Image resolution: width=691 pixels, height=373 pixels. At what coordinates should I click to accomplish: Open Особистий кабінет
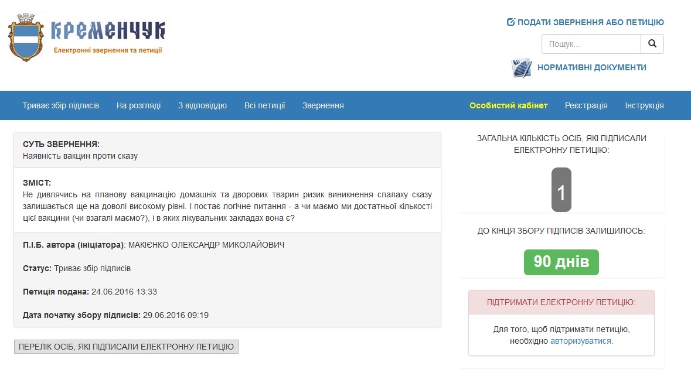point(508,105)
